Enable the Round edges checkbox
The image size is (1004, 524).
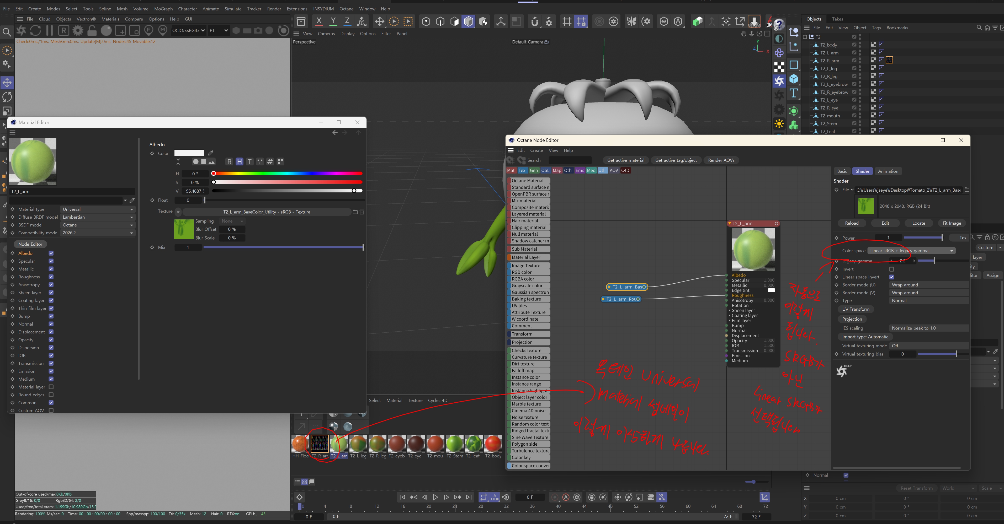coord(51,395)
